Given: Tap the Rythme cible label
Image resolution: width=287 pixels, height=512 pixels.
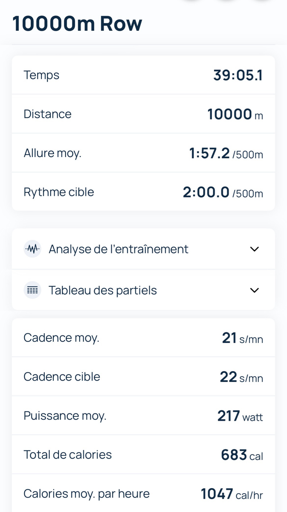Looking at the screenshot, I should (58, 192).
